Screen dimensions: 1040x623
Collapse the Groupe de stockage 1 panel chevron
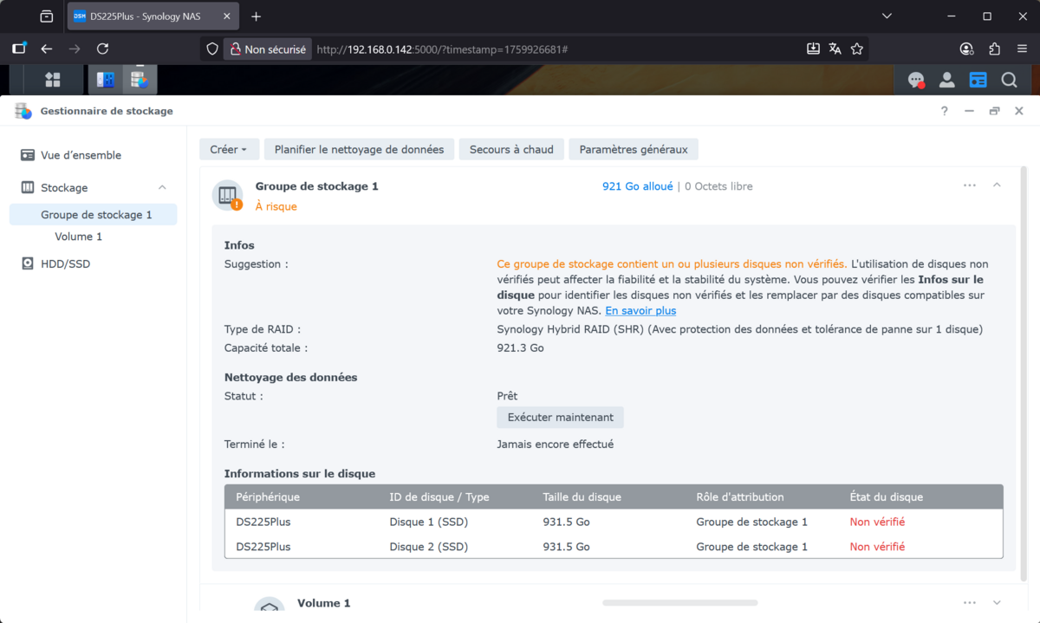(997, 185)
